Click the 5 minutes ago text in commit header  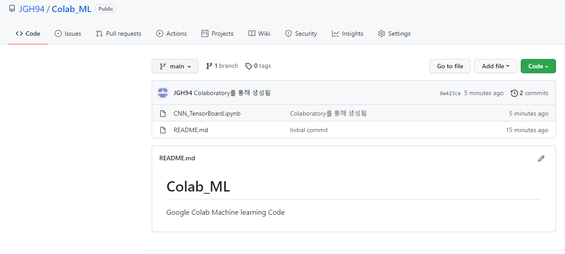click(x=484, y=93)
